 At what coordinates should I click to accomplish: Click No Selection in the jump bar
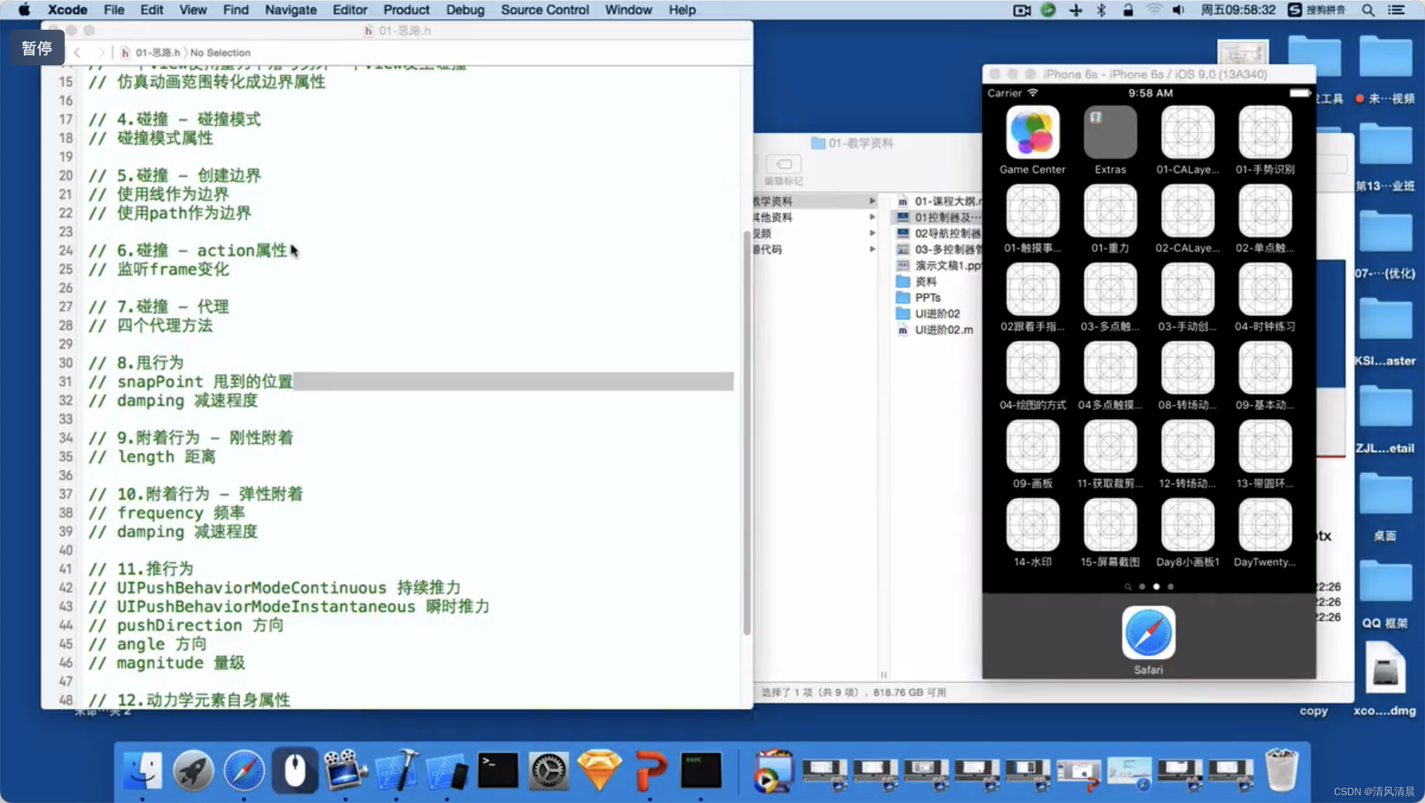[220, 53]
